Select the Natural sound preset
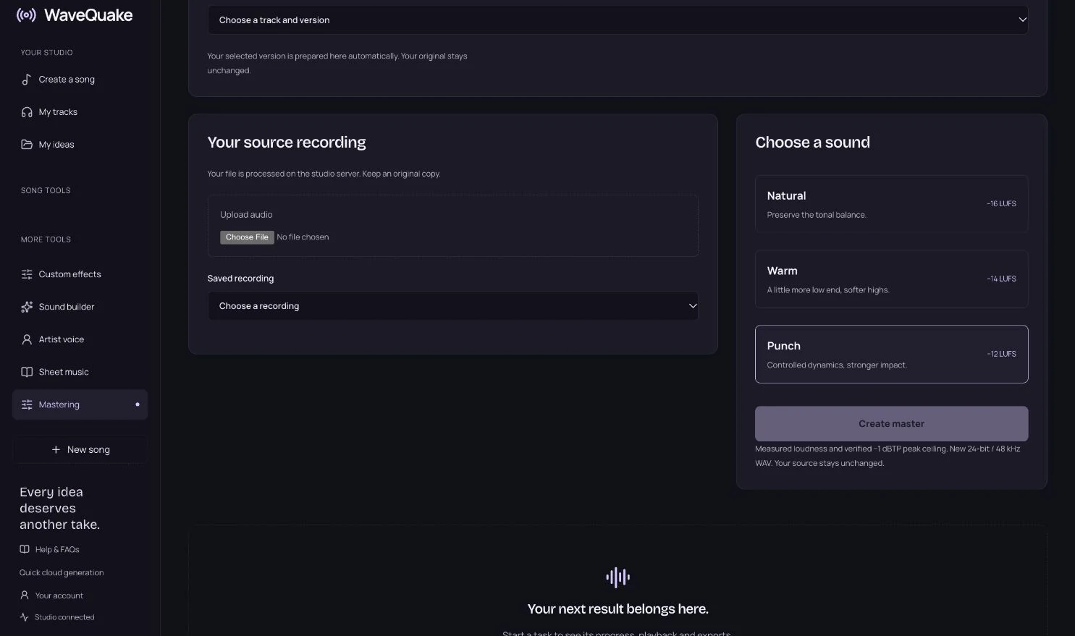Image resolution: width=1075 pixels, height=636 pixels. pyautogui.click(x=891, y=204)
